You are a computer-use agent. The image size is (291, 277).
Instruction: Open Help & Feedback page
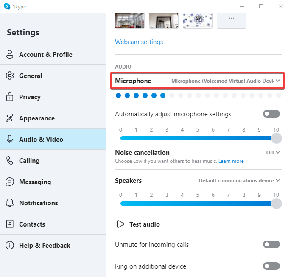(53, 245)
